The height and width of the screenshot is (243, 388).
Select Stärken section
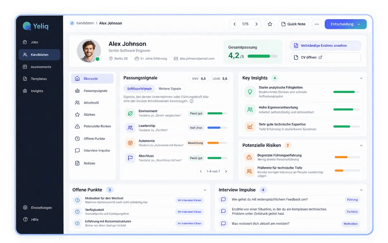pos(92,114)
